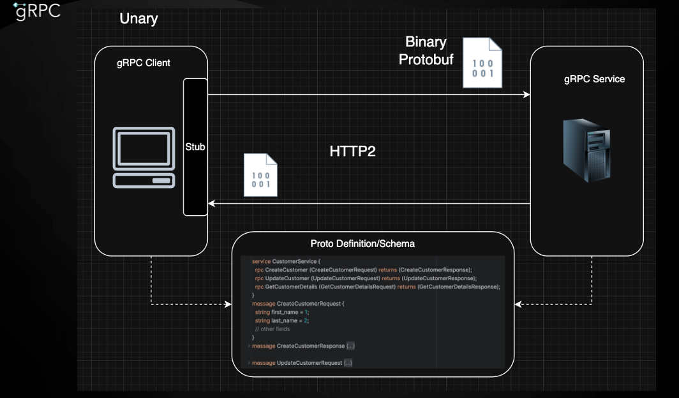Click the response arrowhead pointing at the Stub

pos(213,204)
